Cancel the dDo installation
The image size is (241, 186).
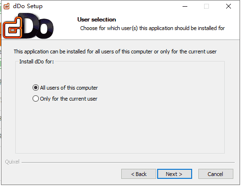[216, 175]
